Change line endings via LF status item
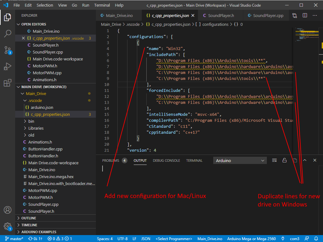The height and width of the screenshot is (242, 323). pos(134,239)
